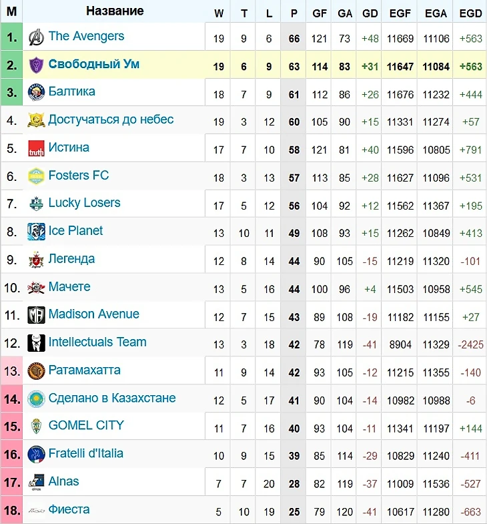Sort table by the P points column
This screenshot has height=524, width=487.
[x=294, y=12]
